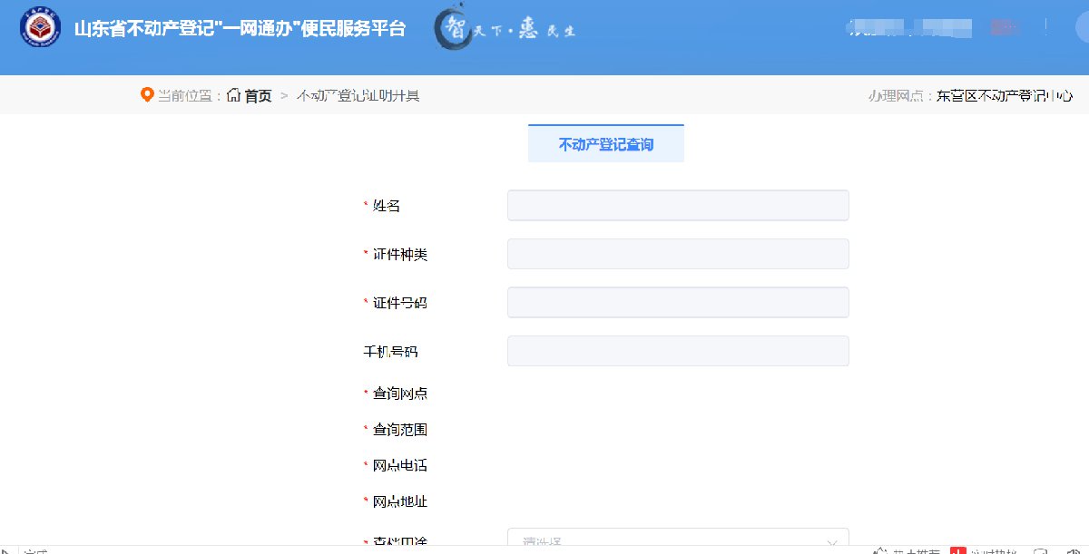
Task: Open the 首页 breadcrumb link
Action: [x=258, y=96]
